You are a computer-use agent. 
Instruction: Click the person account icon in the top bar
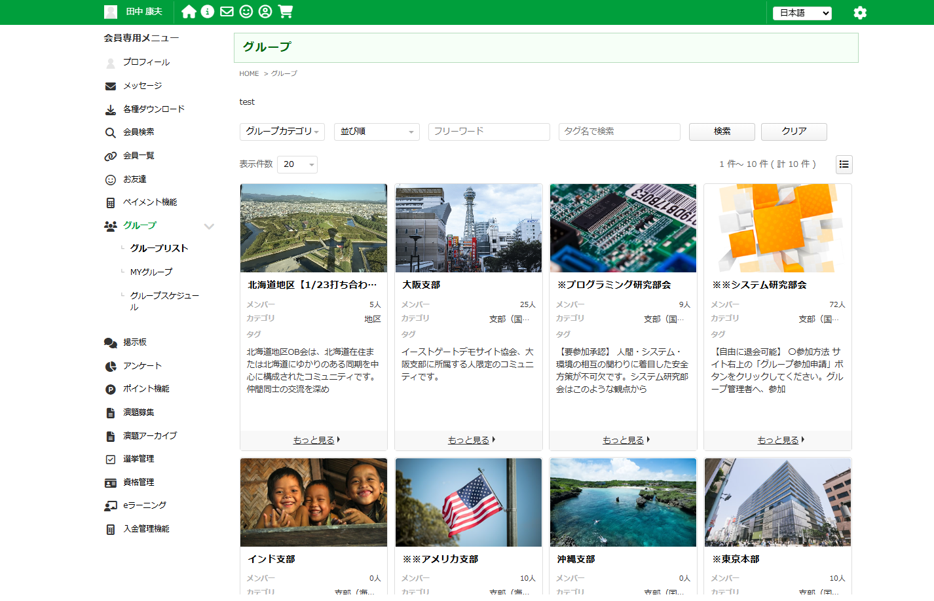click(x=266, y=11)
